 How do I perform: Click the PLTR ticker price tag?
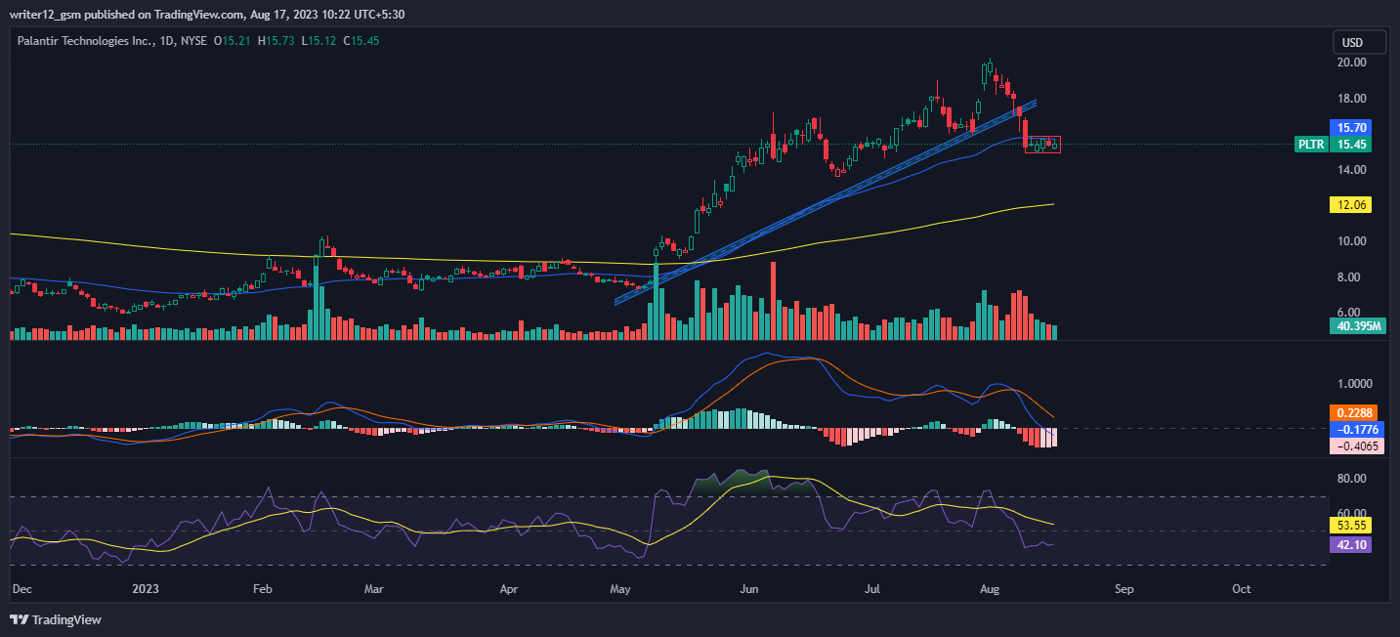tap(1310, 144)
